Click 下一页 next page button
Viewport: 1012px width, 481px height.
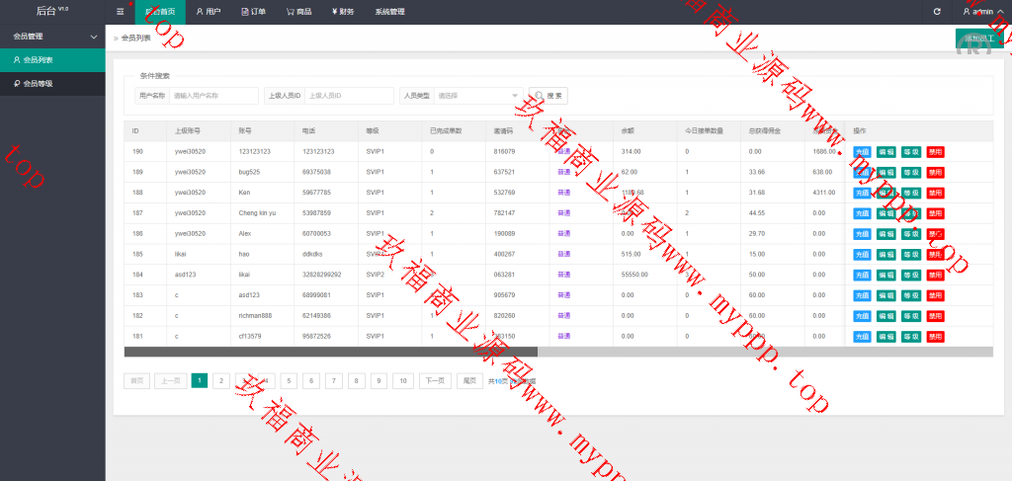point(435,380)
